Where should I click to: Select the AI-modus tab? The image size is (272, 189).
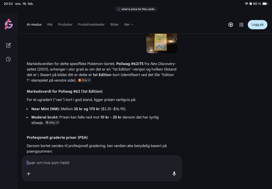[34, 25]
